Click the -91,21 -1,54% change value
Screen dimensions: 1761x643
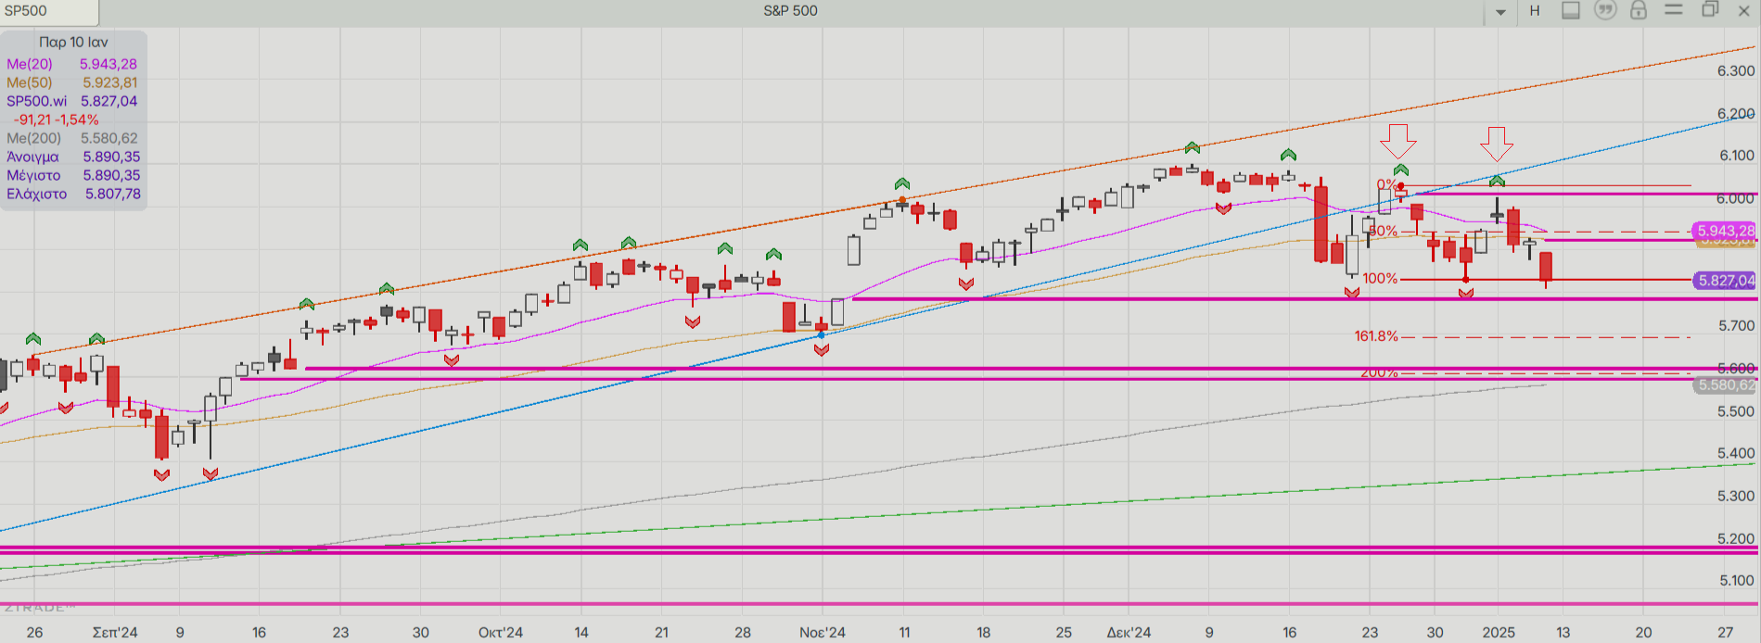(56, 120)
